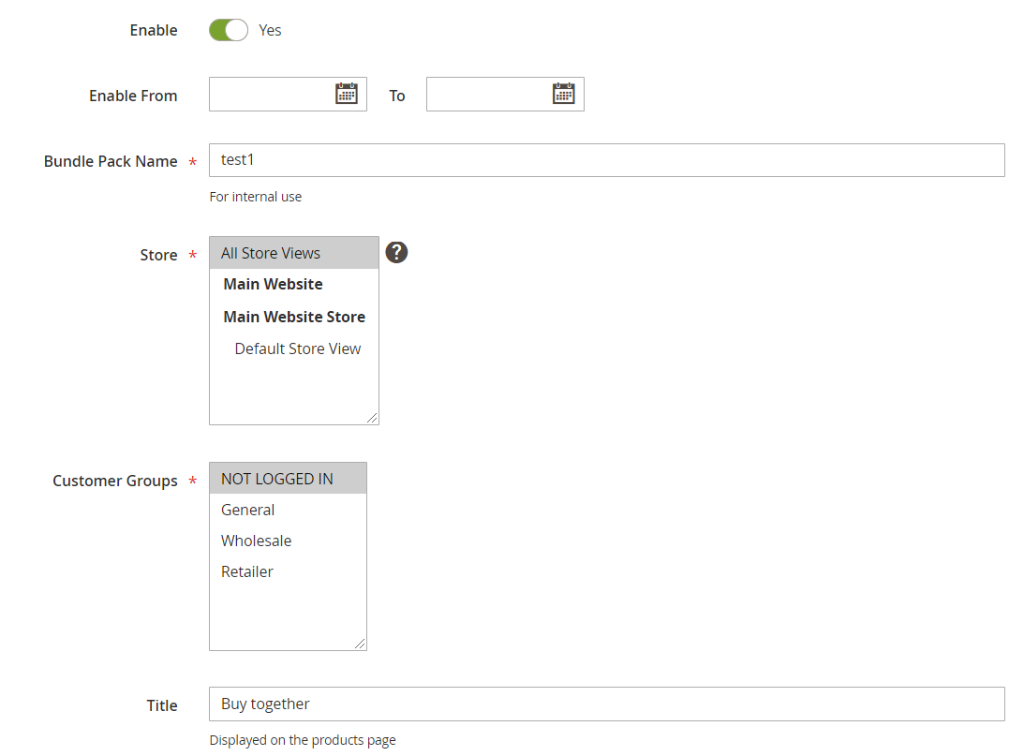Click the Enable From date field
The height and width of the screenshot is (756, 1024).
[x=270, y=95]
